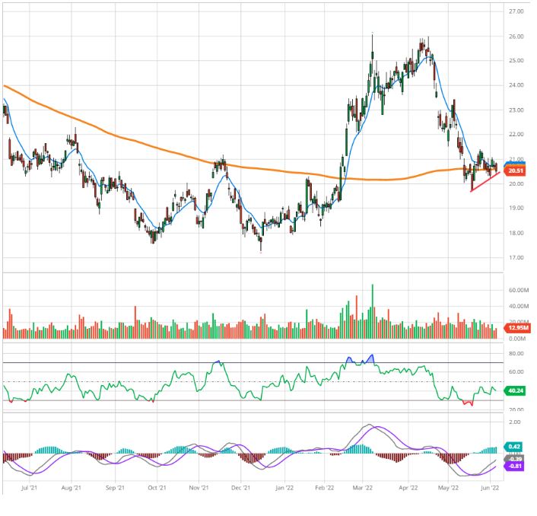Click the Sep '21 date label
This screenshot has height=516, width=537.
[x=115, y=488]
